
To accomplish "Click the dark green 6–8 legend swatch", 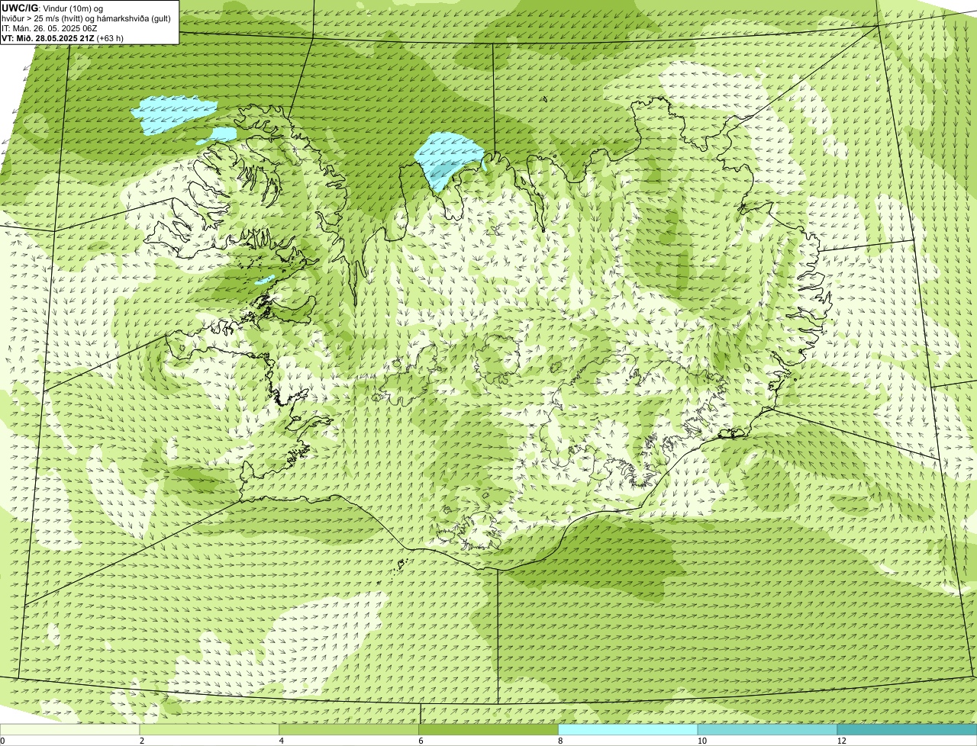I will tap(488, 730).
